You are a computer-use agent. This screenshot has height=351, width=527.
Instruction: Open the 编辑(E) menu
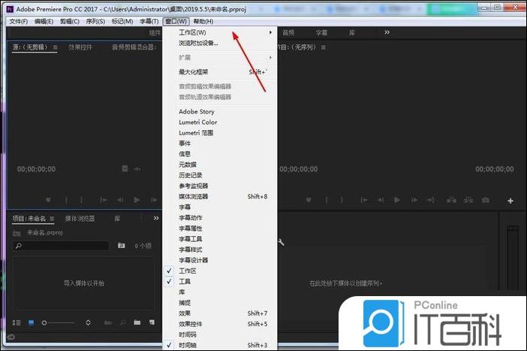click(x=44, y=22)
